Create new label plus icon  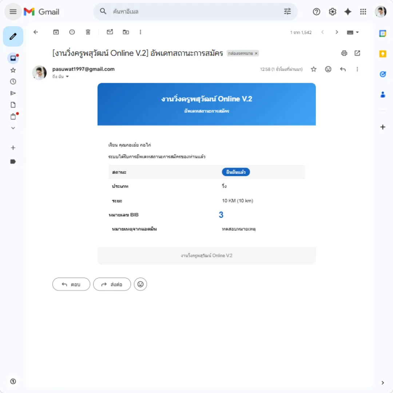pyautogui.click(x=13, y=148)
